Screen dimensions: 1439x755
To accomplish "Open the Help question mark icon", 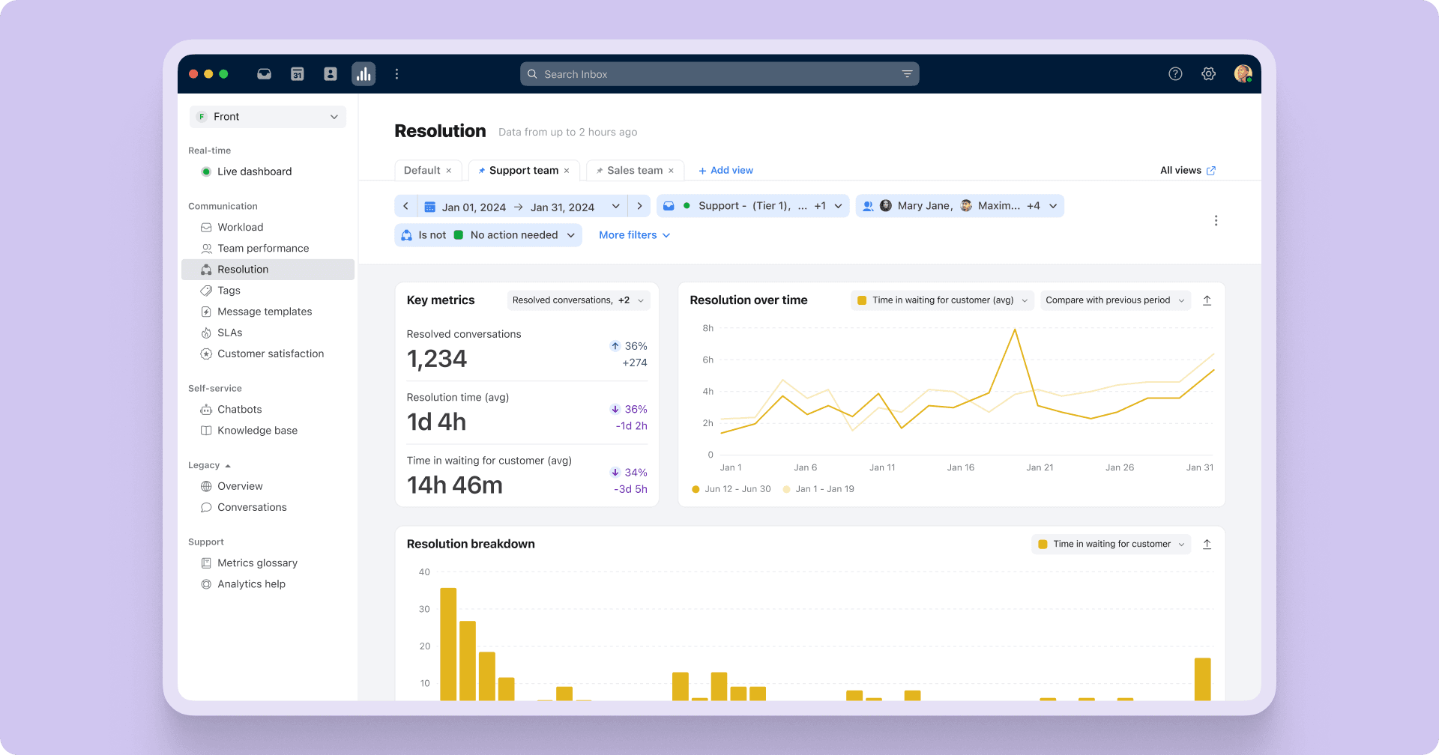I will click(1175, 74).
